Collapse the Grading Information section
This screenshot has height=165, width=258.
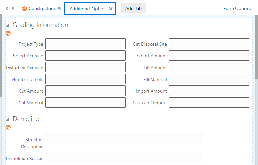(x=7, y=25)
